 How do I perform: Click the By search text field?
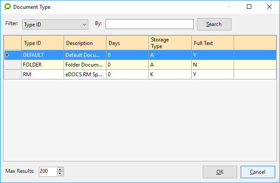(149, 24)
